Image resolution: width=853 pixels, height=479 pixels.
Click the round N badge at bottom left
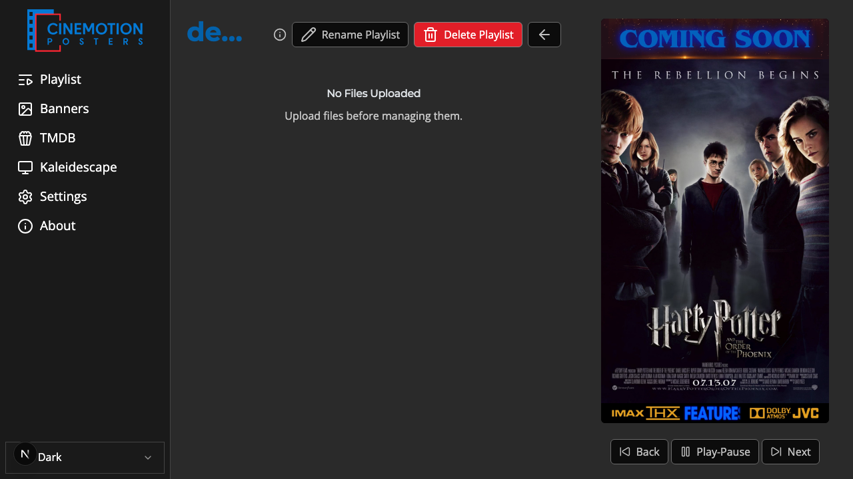pos(25,454)
